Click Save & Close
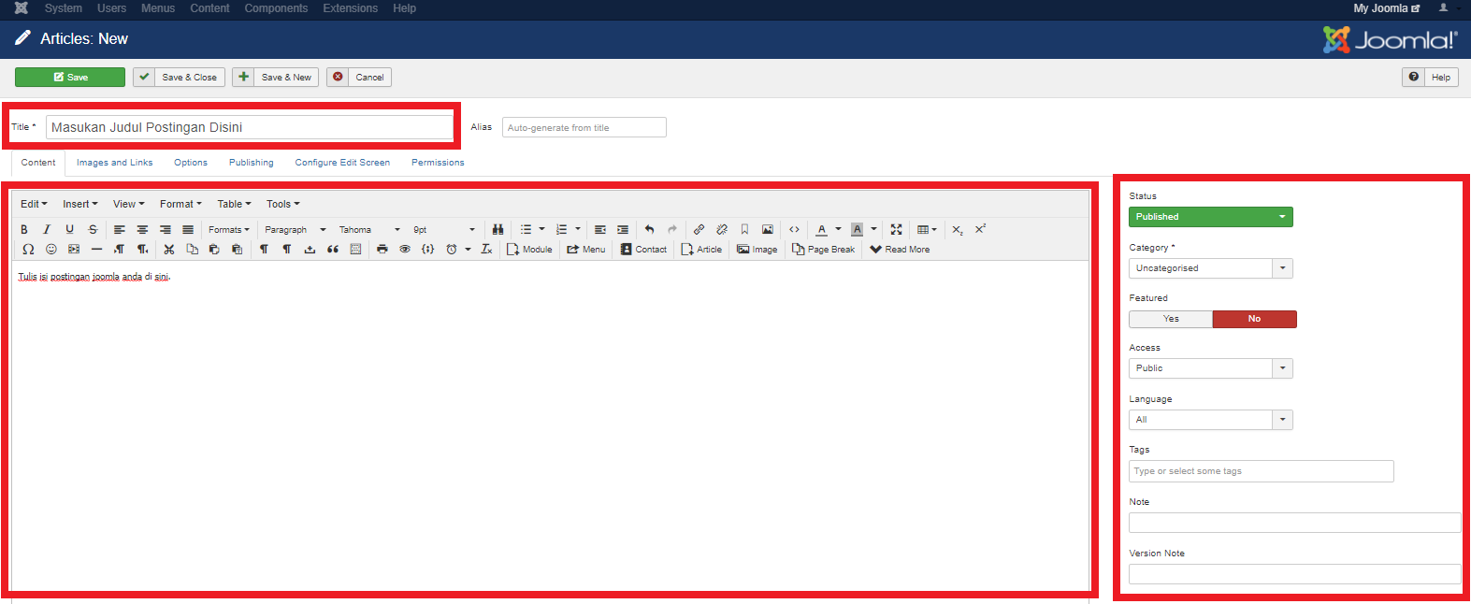1471x604 pixels. [179, 78]
